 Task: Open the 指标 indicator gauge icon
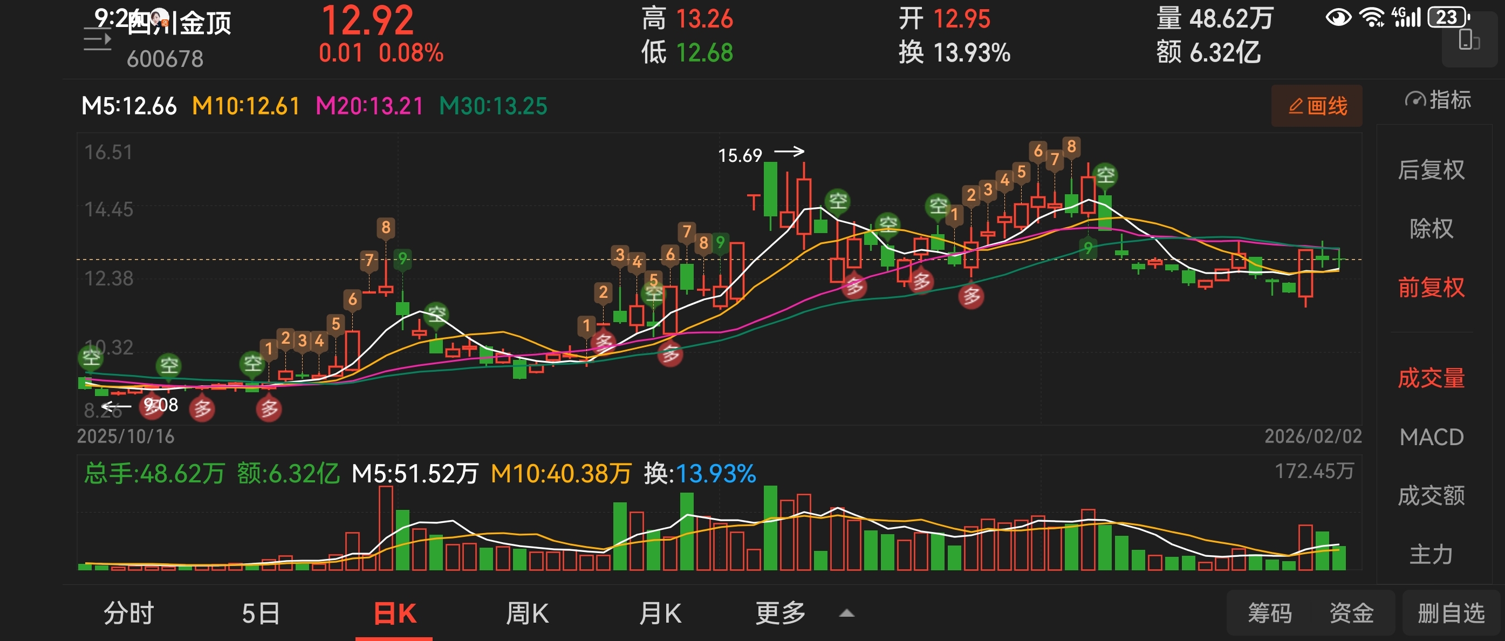pos(1415,100)
